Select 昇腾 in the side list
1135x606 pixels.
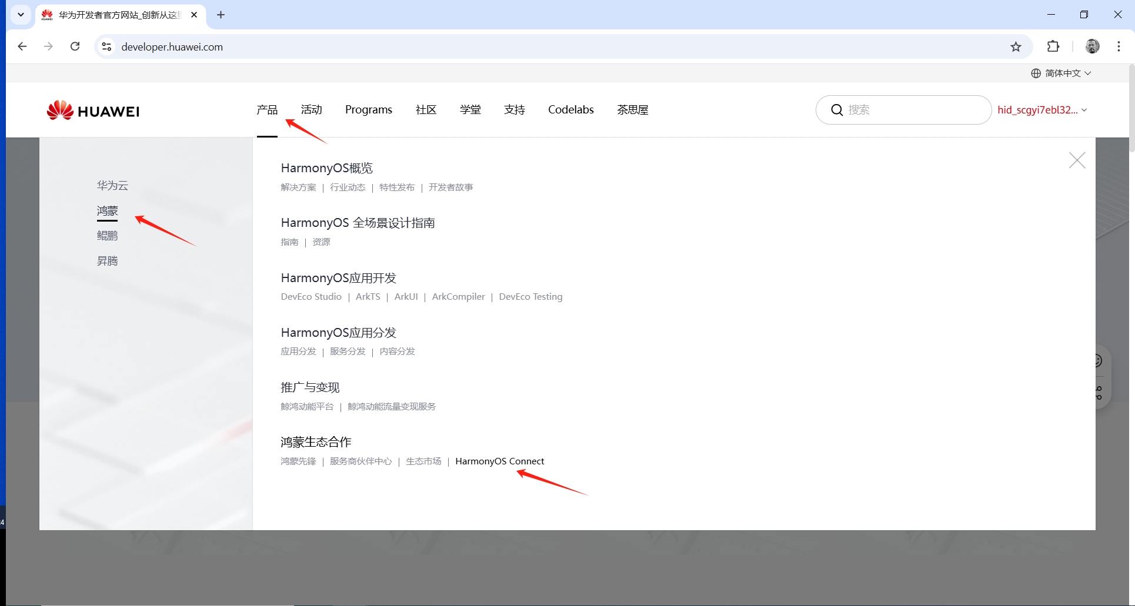(108, 261)
